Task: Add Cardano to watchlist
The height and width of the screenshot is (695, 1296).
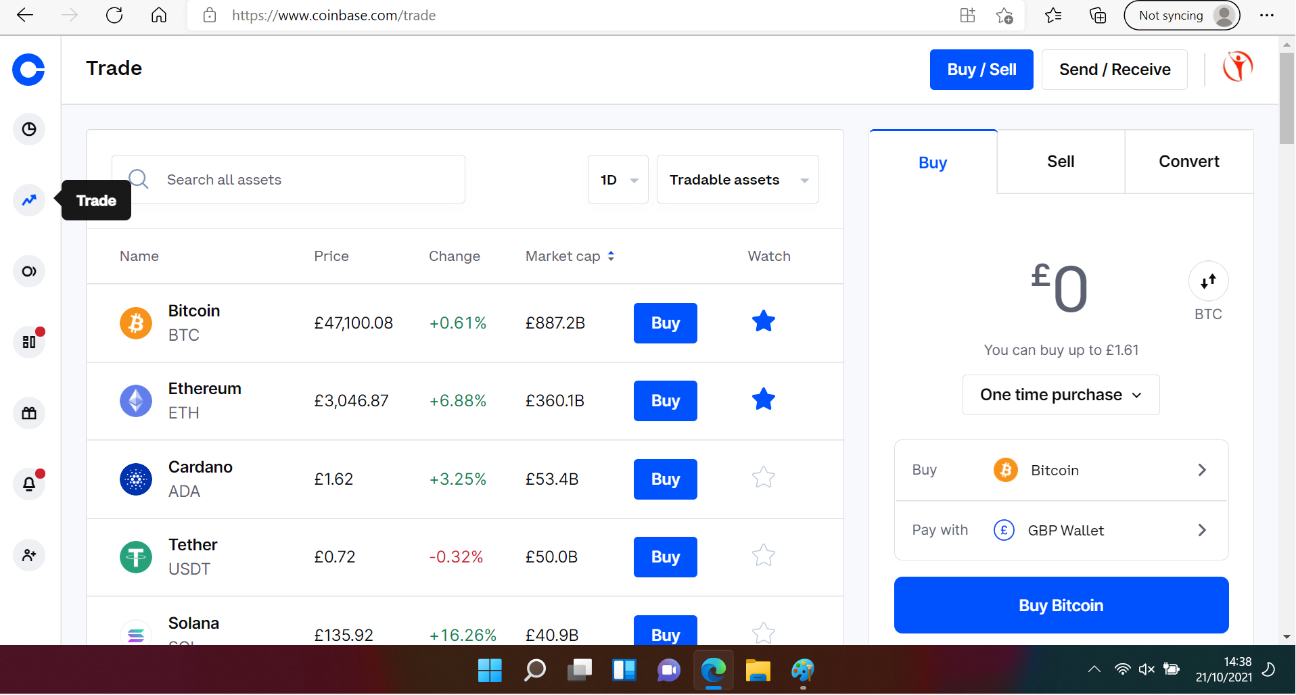Action: click(x=764, y=477)
